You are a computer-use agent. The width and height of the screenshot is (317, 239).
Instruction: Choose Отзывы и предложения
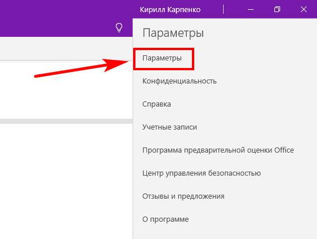(183, 196)
